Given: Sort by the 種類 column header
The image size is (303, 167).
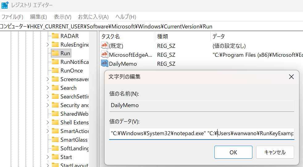Looking at the screenshot, I should [183, 36].
